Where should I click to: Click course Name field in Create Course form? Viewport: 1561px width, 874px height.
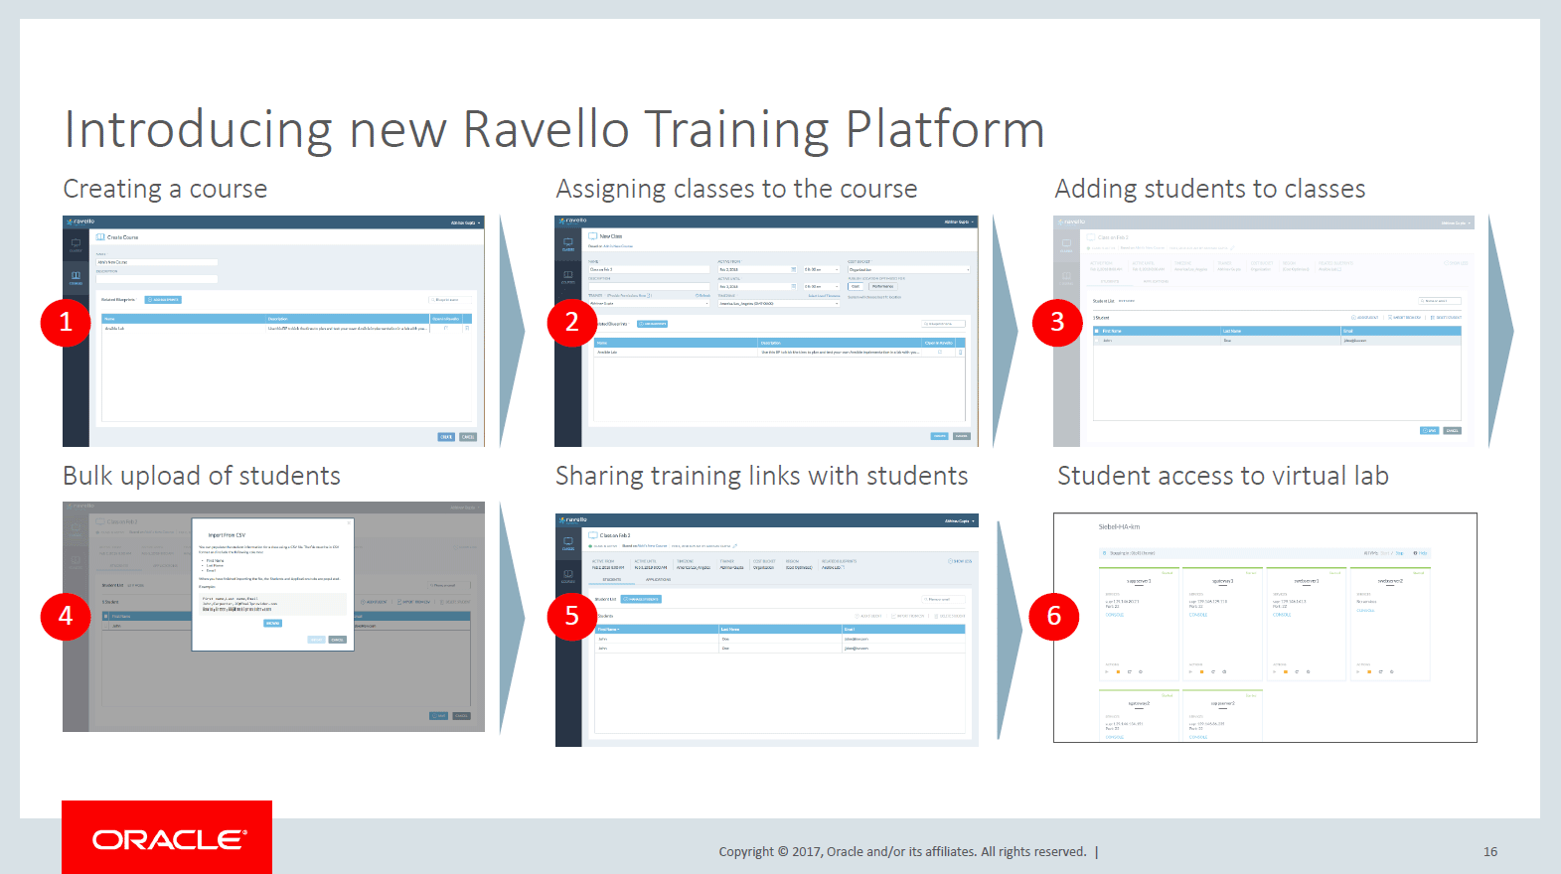(x=157, y=262)
